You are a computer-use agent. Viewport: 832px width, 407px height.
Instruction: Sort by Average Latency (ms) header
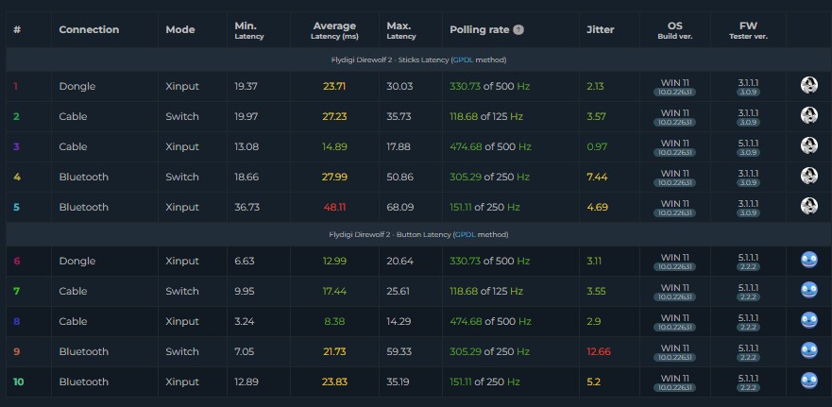[x=334, y=30]
